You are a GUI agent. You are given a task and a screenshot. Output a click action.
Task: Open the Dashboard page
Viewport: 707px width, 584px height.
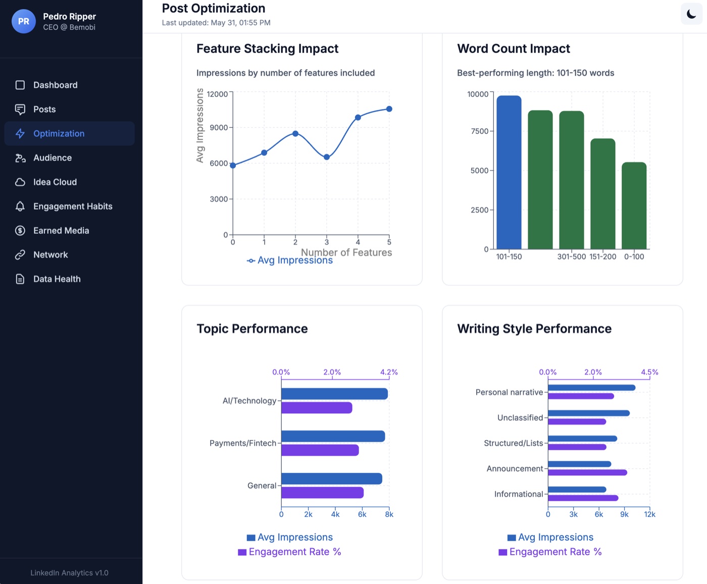click(x=70, y=85)
